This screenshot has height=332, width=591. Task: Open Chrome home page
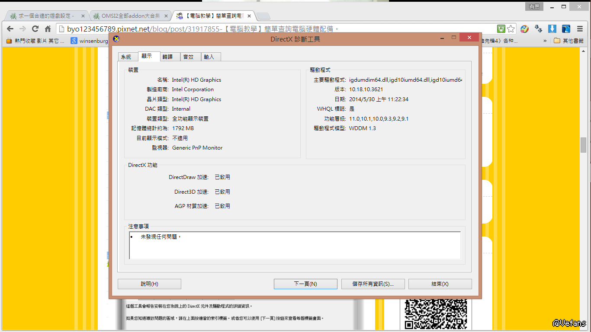48,29
